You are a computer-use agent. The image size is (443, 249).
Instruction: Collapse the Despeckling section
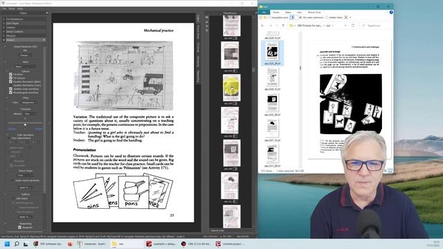pos(5,223)
